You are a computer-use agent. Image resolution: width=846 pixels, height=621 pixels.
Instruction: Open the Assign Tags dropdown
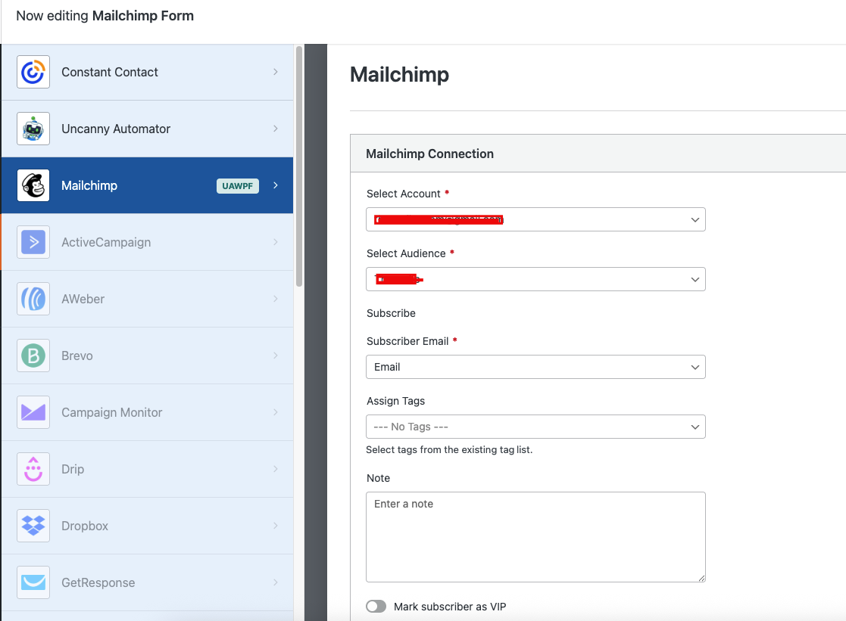[535, 427]
